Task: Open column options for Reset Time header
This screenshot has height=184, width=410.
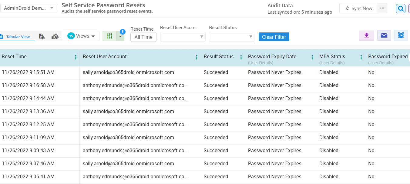Action: point(75,57)
